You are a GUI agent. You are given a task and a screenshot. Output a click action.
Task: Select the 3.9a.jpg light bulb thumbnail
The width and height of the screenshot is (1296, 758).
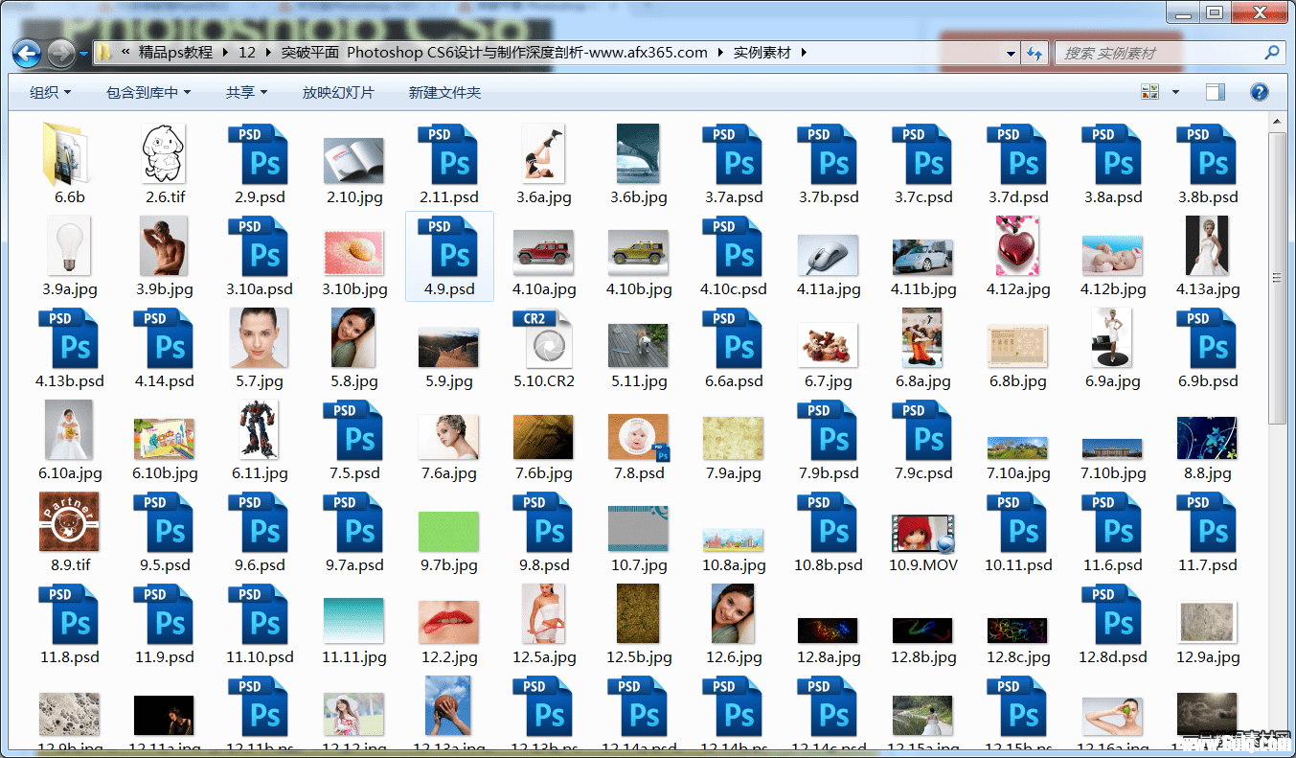pos(69,245)
